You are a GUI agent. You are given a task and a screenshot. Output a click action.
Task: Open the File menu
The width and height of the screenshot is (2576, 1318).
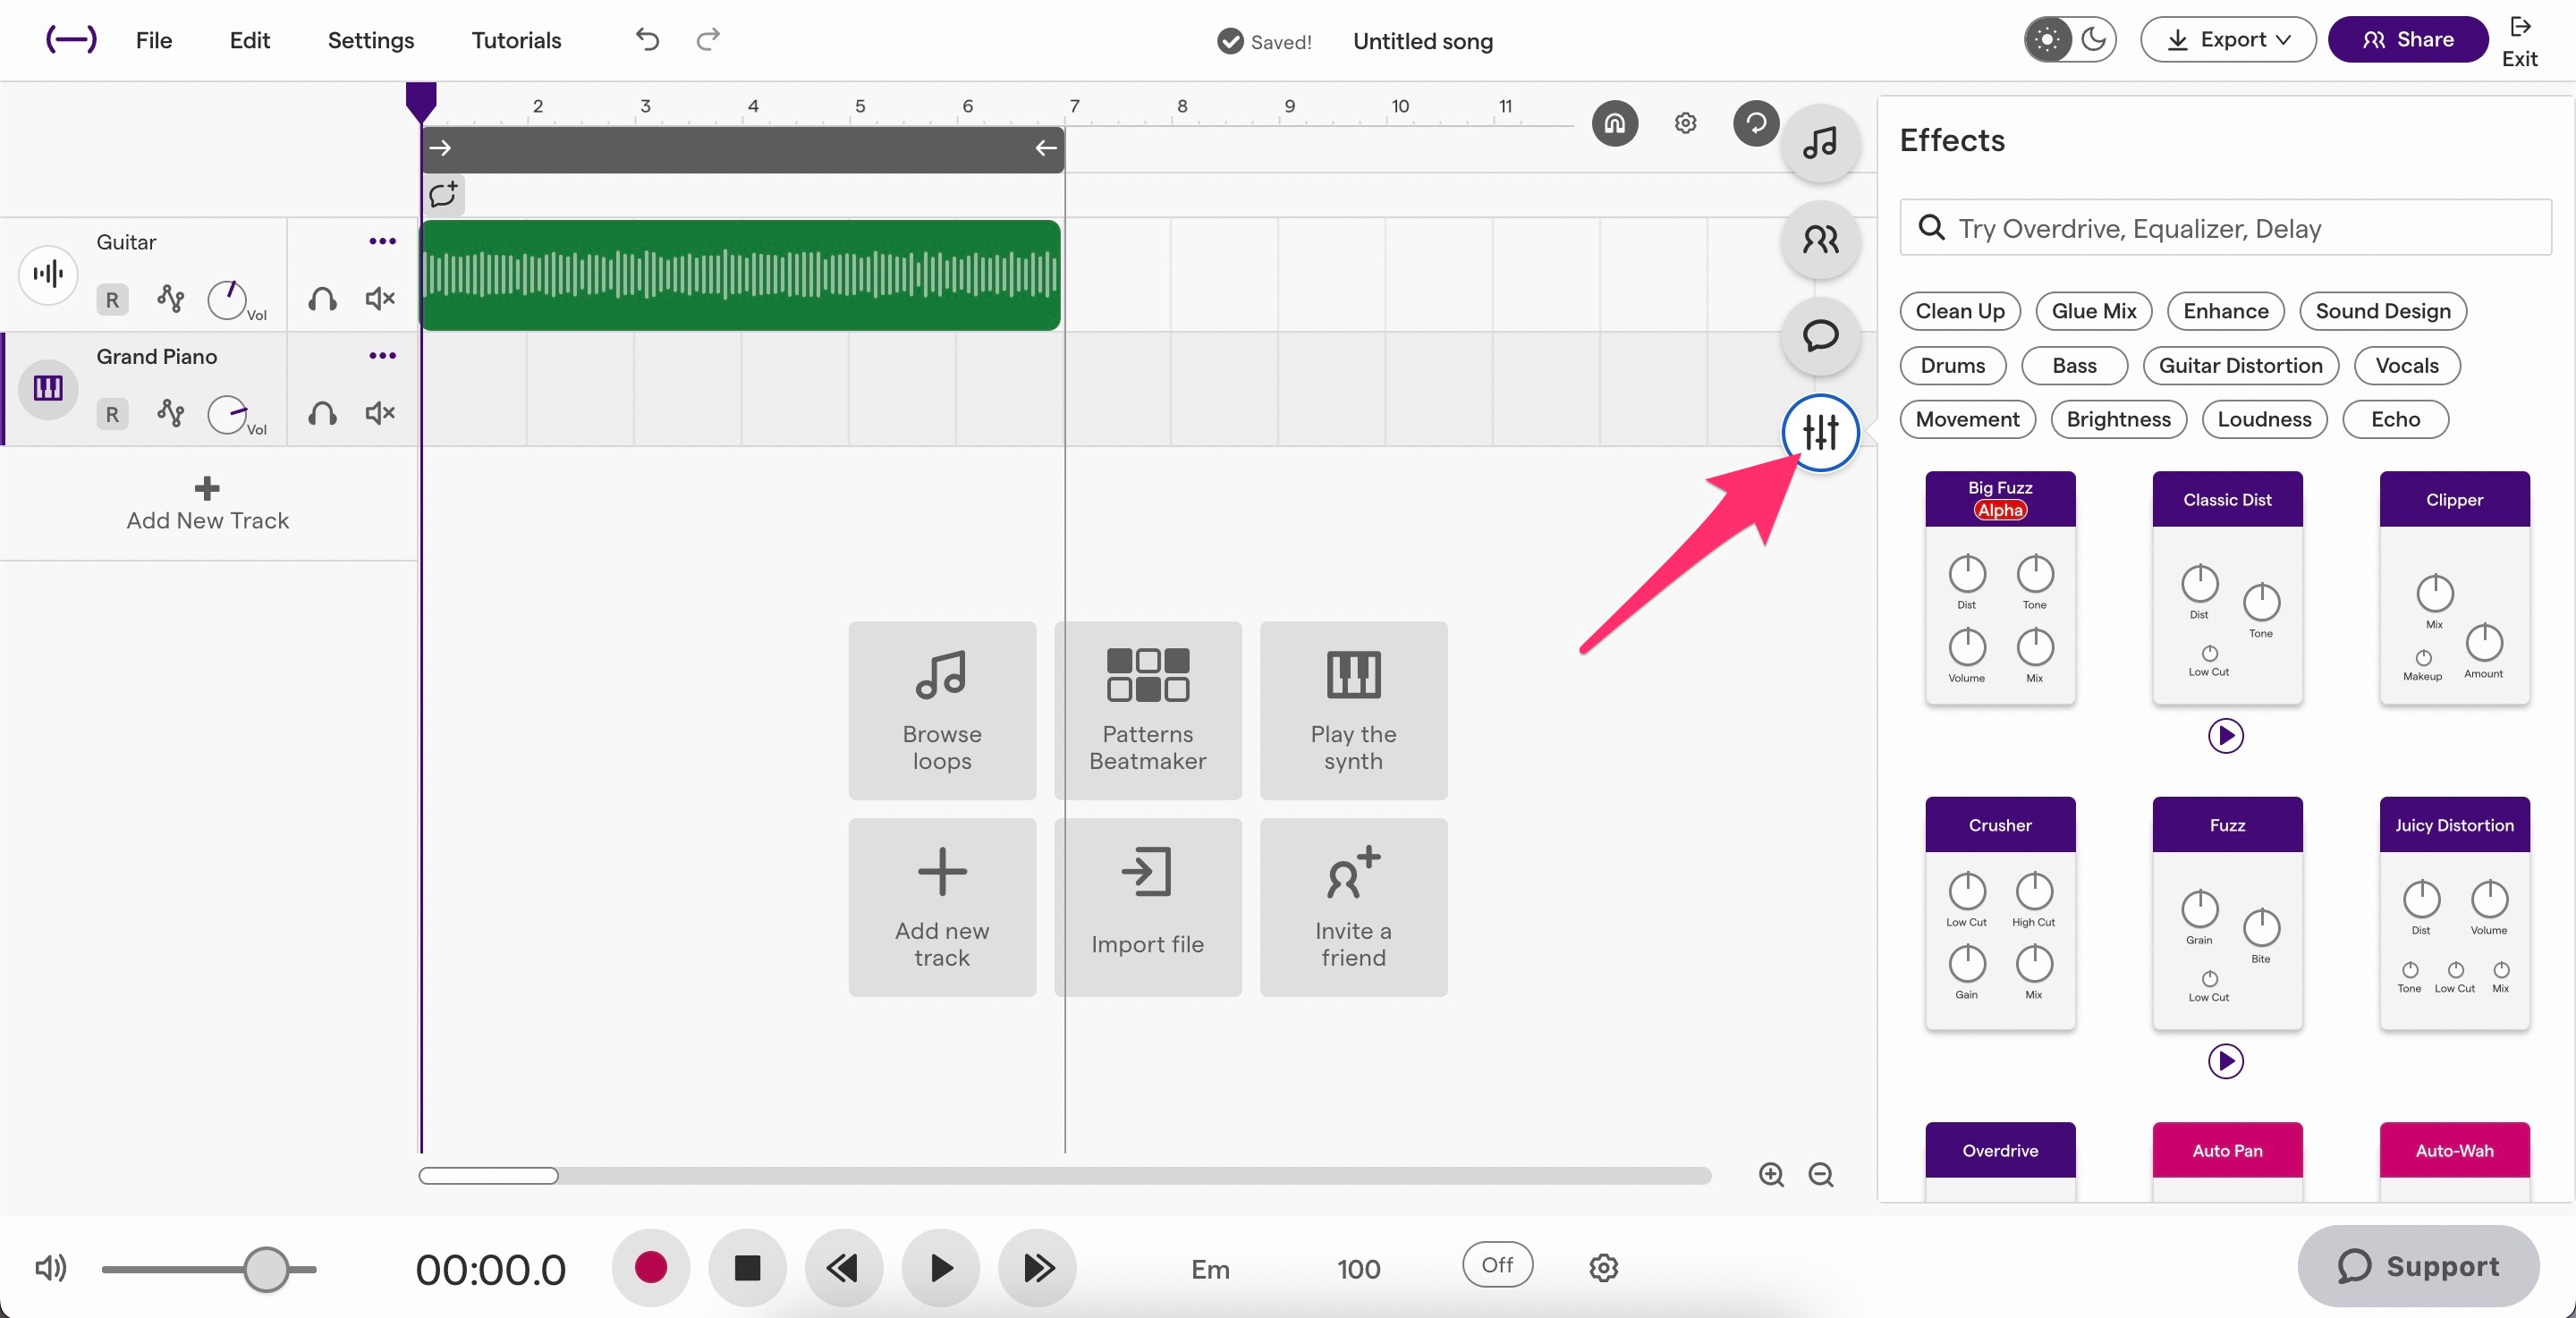pos(154,40)
